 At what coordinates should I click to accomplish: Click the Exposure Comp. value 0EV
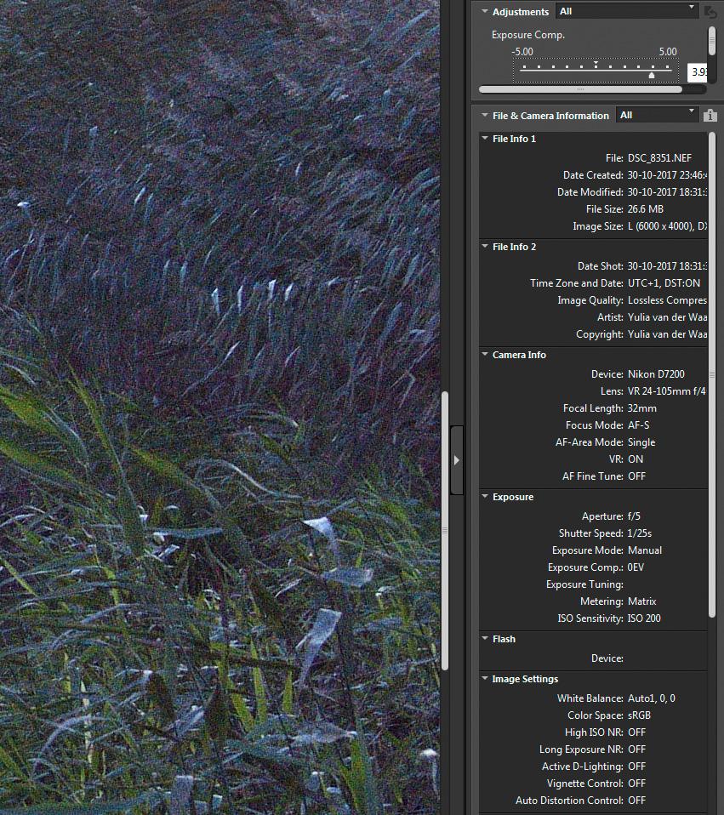[636, 567]
